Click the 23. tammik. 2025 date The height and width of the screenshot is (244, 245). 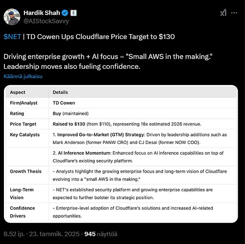[x=54, y=234]
